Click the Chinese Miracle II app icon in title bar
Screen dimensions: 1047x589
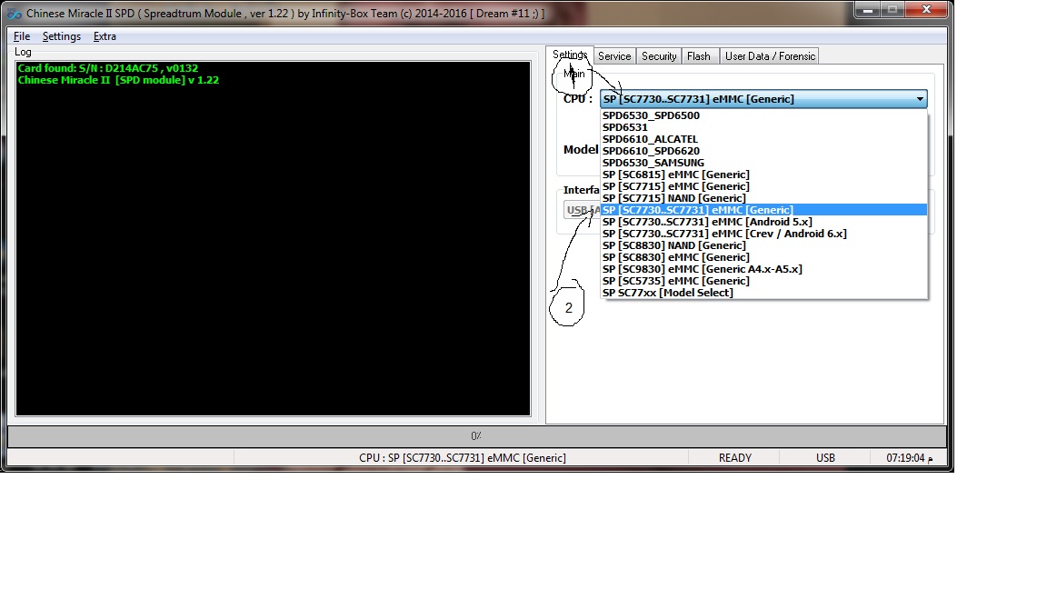tap(14, 14)
